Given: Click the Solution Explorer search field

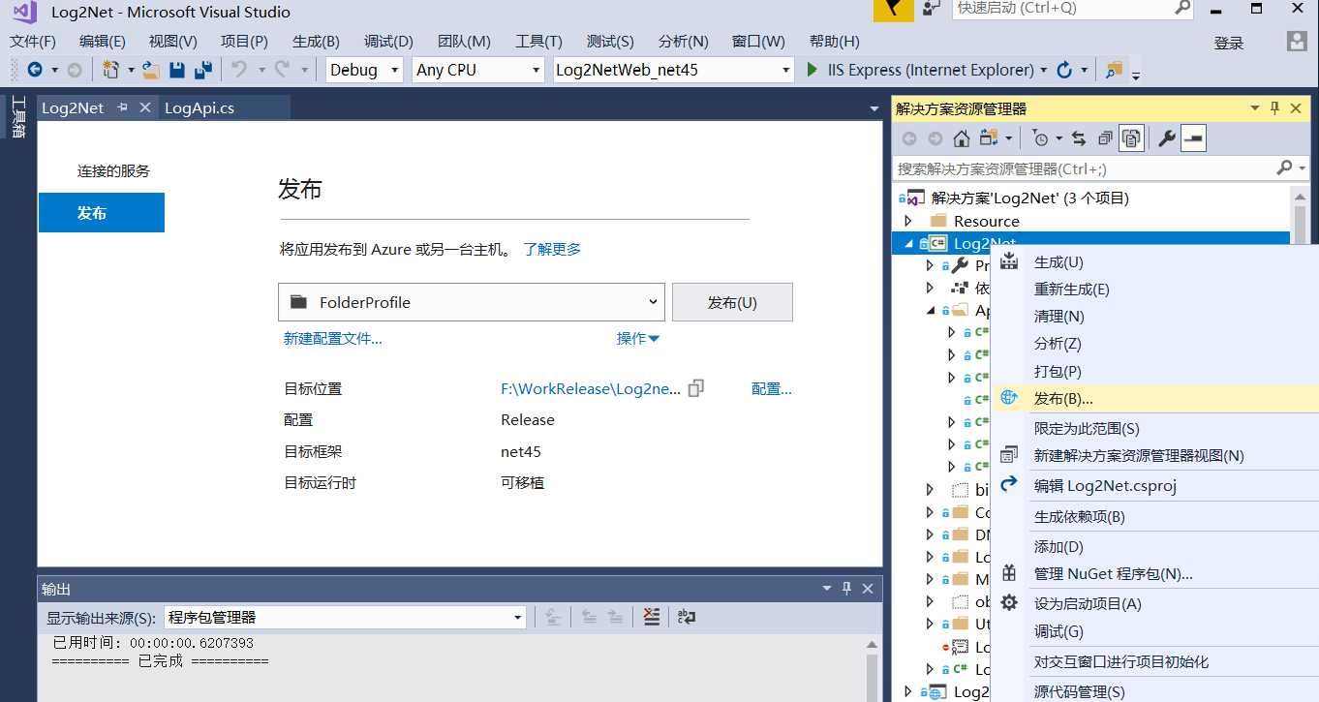Looking at the screenshot, I should pos(1101,168).
